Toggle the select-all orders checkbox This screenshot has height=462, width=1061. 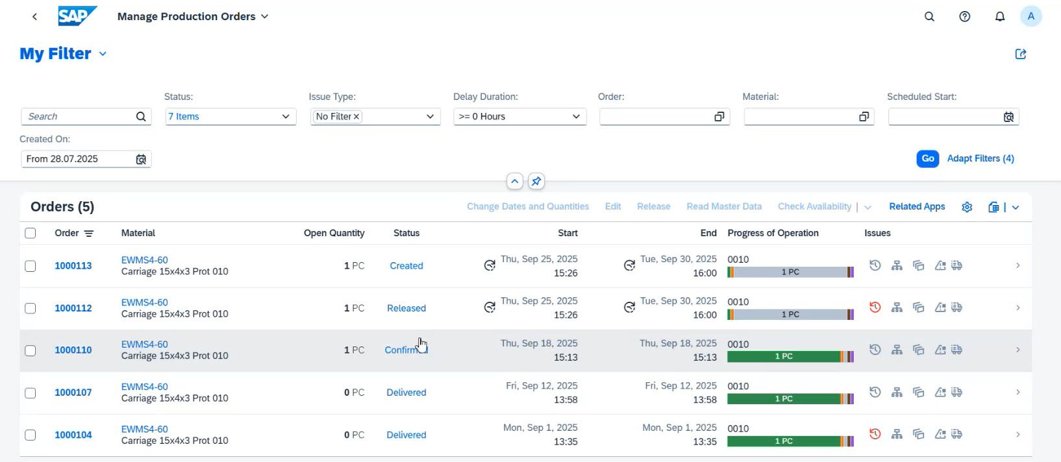coord(31,233)
